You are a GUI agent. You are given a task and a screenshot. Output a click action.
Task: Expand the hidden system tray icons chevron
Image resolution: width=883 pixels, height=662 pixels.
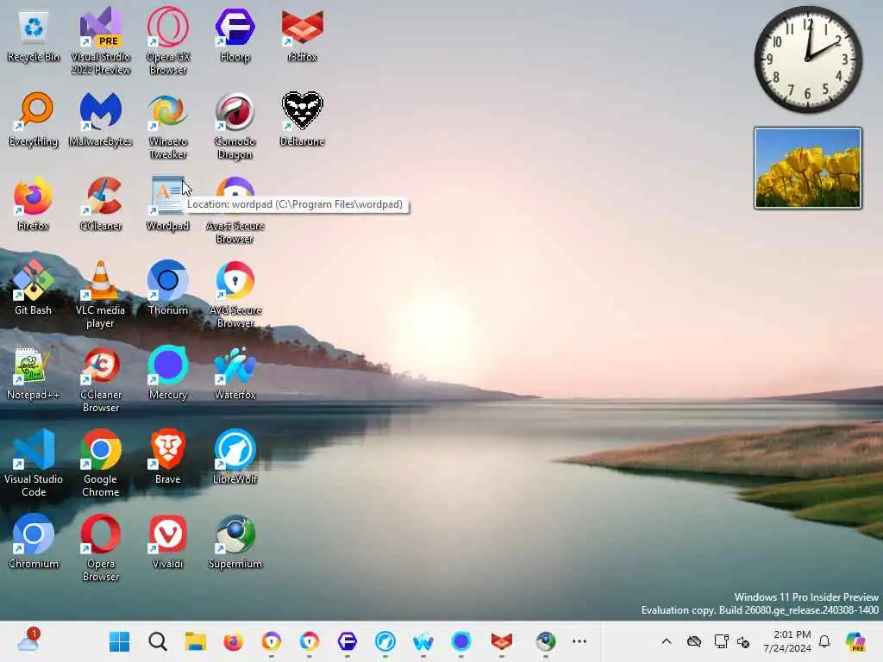[667, 641]
